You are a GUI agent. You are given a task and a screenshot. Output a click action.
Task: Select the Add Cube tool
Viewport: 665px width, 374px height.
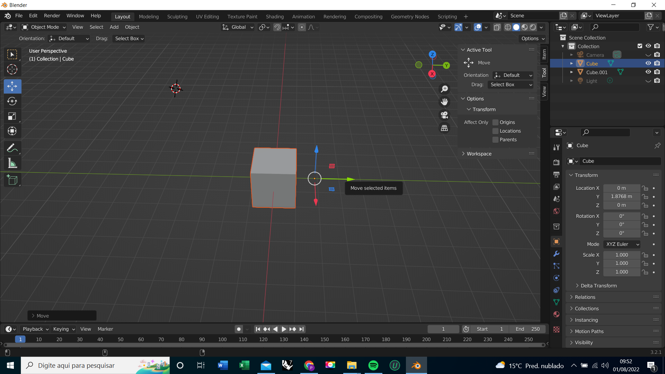12,180
